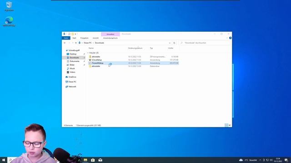291x163 pixels.
Task: Open the taskbar search
Action: [10, 160]
